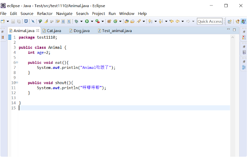Click the Forward navigation arrow icon
The height and width of the screenshot is (164, 252).
[188, 21]
